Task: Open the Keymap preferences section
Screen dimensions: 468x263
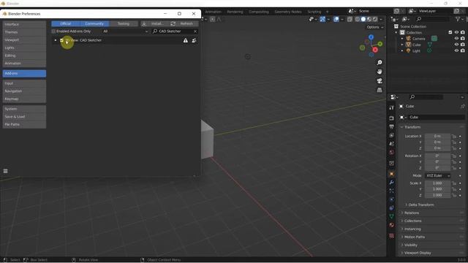Action: [24, 99]
